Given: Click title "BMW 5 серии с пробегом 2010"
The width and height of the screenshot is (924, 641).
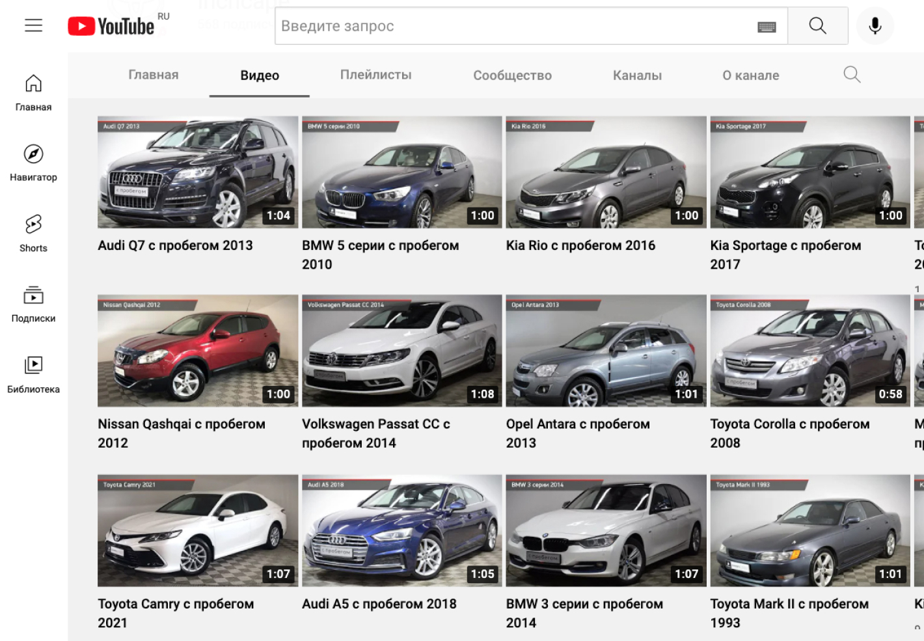Looking at the screenshot, I should click(x=381, y=254).
